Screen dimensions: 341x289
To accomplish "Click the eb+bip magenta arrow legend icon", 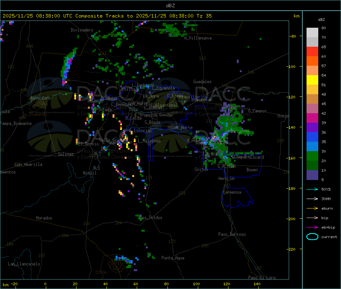I will 312,227.
